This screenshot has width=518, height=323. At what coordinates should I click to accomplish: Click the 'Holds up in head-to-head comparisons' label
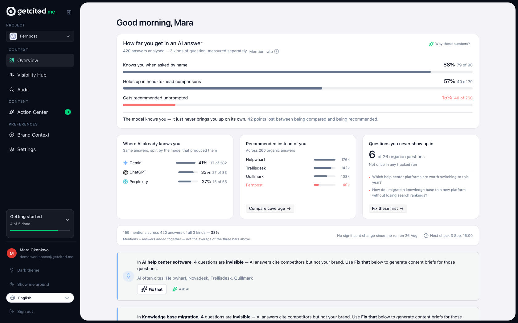[162, 82]
